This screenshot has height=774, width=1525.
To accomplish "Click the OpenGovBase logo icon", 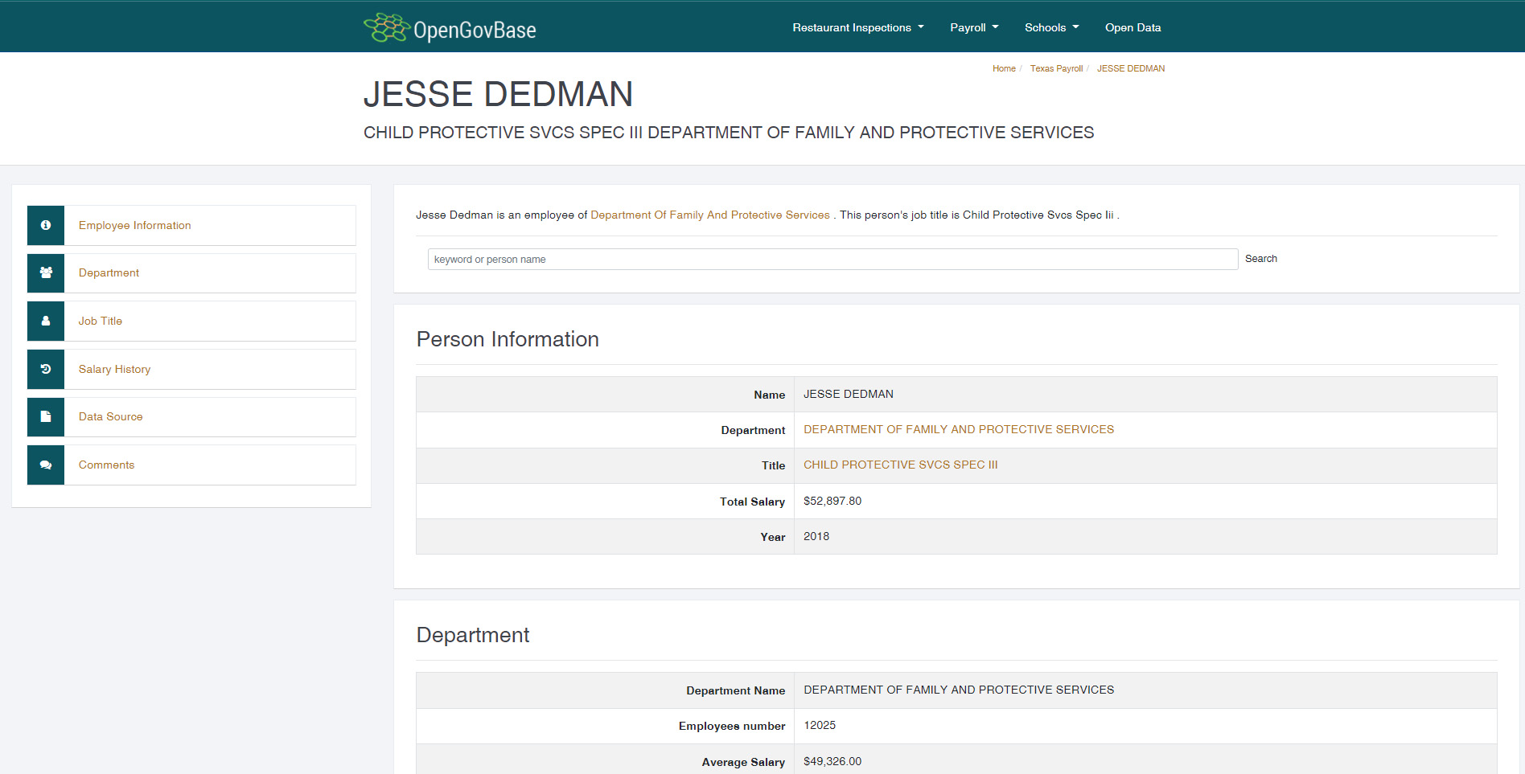I will coord(387,28).
